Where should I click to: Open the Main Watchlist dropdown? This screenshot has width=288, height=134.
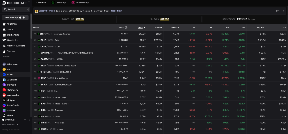pyautogui.click(x=10, y=124)
